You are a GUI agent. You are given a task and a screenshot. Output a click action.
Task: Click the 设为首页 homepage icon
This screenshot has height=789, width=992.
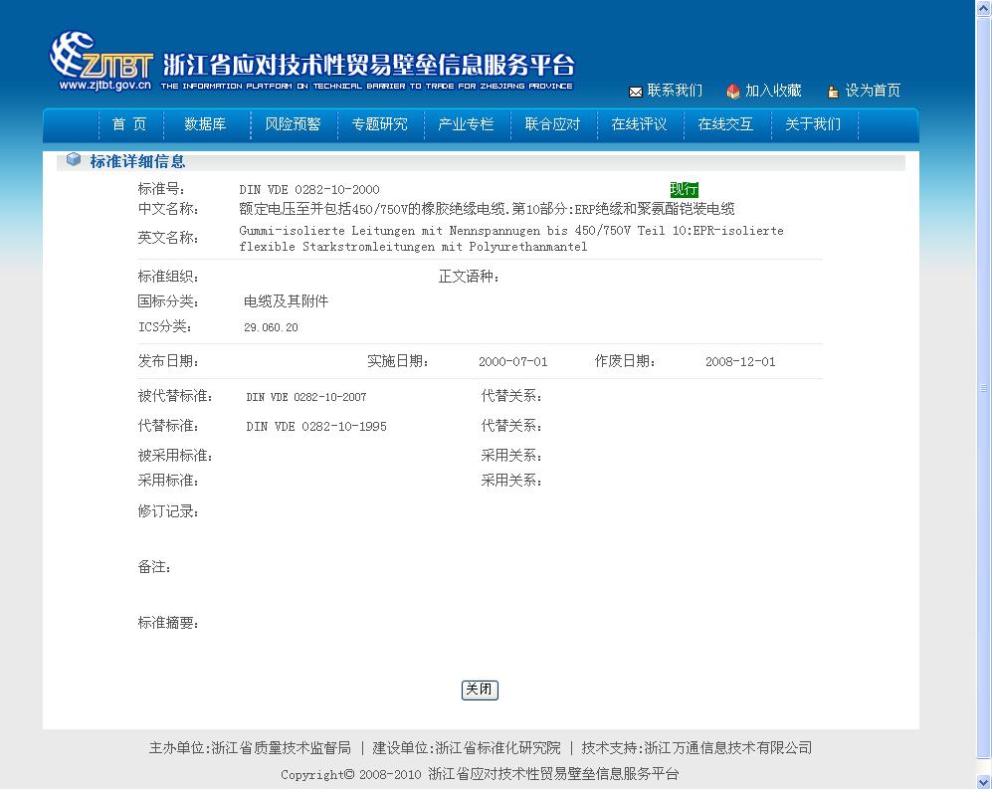[833, 92]
